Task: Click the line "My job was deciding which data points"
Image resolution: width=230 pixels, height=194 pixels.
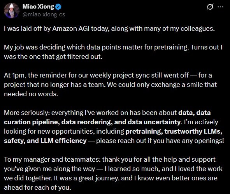Action: [113, 47]
